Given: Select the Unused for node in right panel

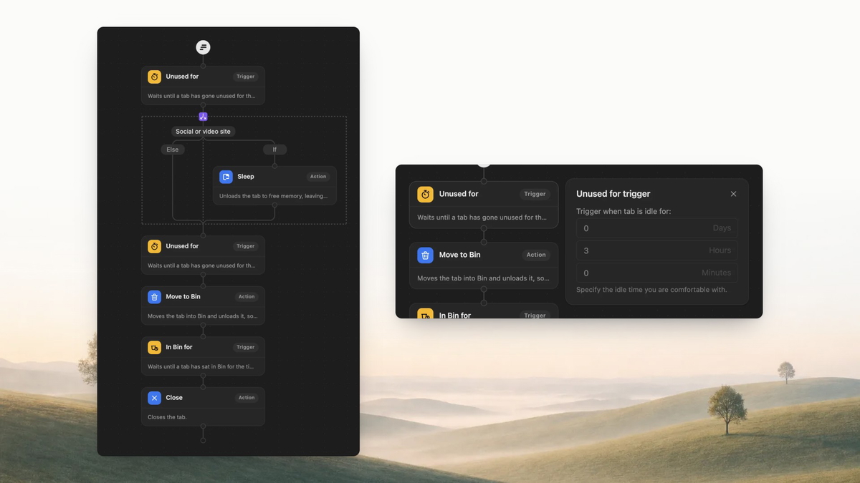Looking at the screenshot, I should pyautogui.click(x=484, y=205).
